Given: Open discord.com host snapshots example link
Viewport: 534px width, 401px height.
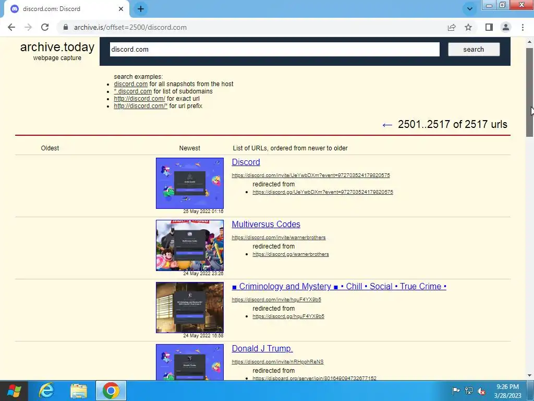Looking at the screenshot, I should click(x=131, y=84).
